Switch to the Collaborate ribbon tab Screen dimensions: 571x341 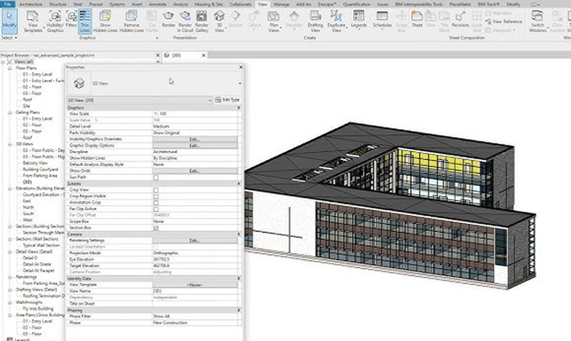click(241, 5)
